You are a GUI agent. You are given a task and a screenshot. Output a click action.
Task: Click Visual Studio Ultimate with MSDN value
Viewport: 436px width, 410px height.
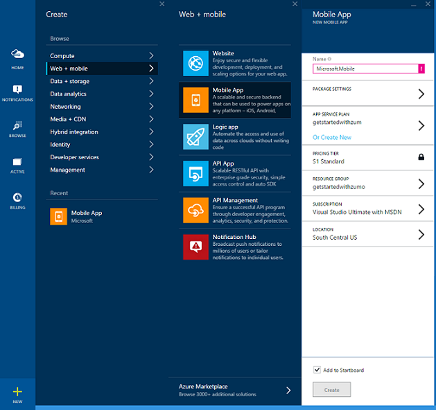pos(357,212)
